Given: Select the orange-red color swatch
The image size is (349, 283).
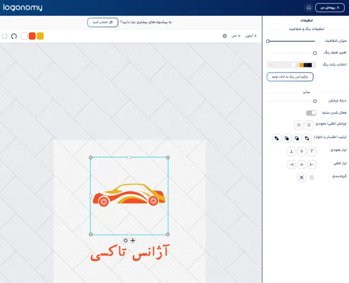Looking at the screenshot, I should (32, 36).
